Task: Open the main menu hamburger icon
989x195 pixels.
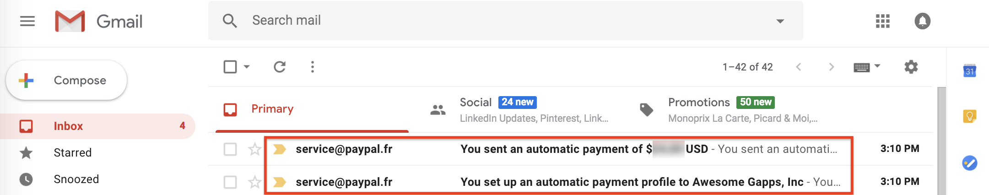Action: (27, 21)
